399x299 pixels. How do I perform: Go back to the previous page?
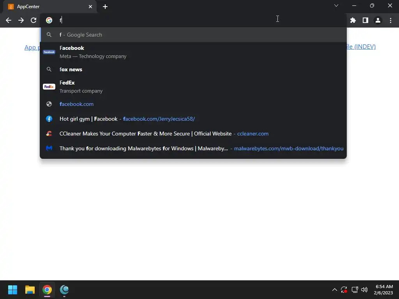pos(9,20)
